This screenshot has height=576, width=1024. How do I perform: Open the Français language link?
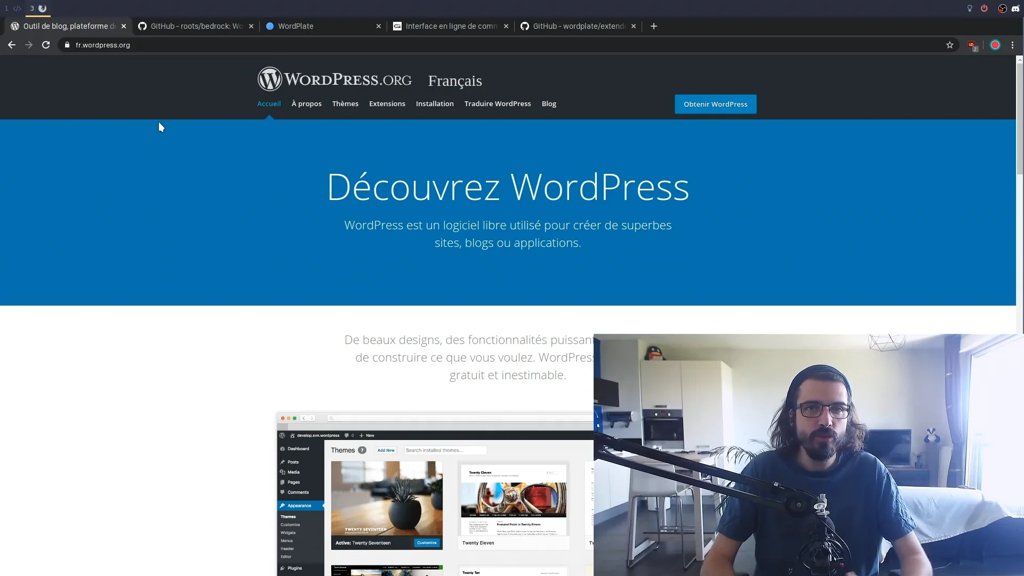point(454,81)
